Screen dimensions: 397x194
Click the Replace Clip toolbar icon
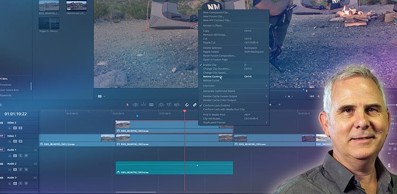point(177,105)
